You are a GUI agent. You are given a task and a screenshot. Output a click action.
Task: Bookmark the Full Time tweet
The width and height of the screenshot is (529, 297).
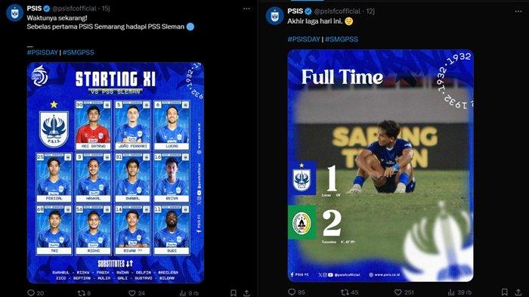[x=504, y=292]
